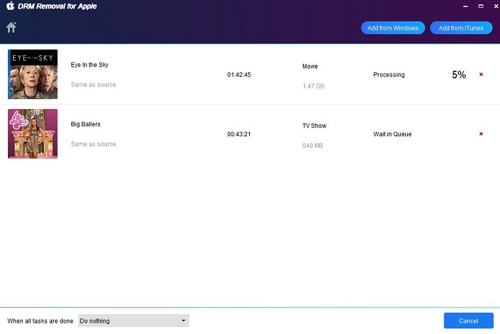Click the Eye In the Sky title

(x=90, y=65)
